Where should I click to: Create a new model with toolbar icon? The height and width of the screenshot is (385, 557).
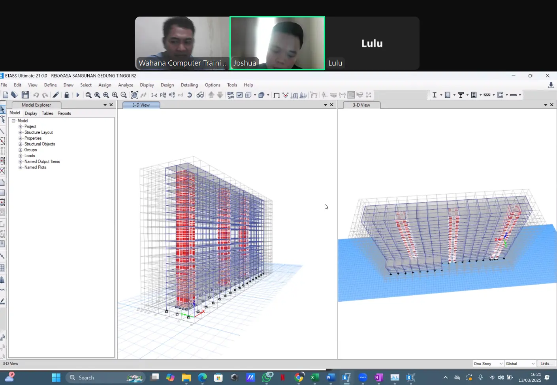[x=6, y=95]
